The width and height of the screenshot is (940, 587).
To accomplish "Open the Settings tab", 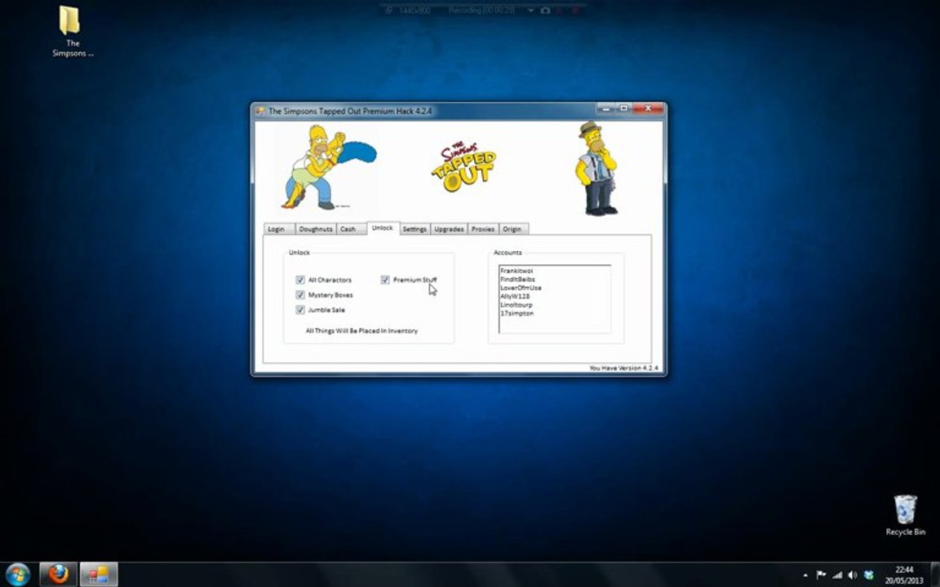I will point(415,229).
